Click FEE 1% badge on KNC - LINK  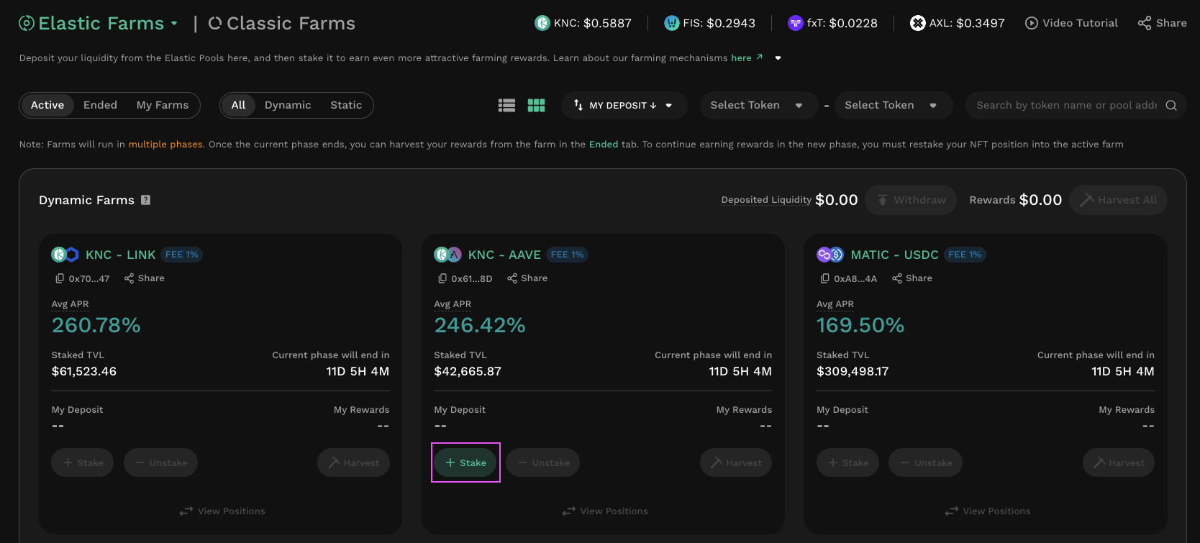click(182, 255)
